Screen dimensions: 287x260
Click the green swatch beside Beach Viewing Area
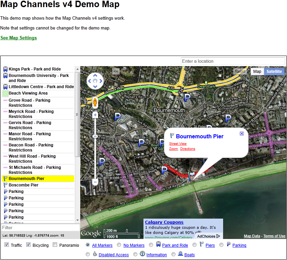(5, 93)
